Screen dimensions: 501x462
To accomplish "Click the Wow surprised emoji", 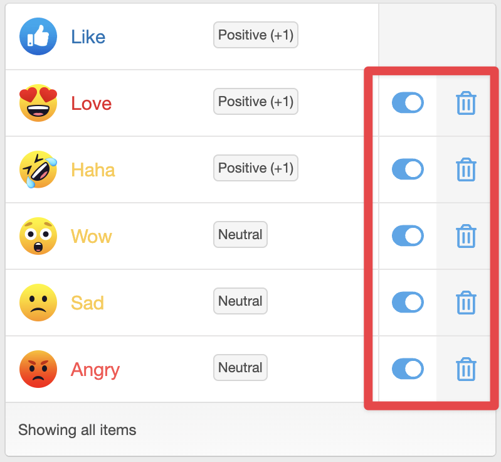I will 38,236.
